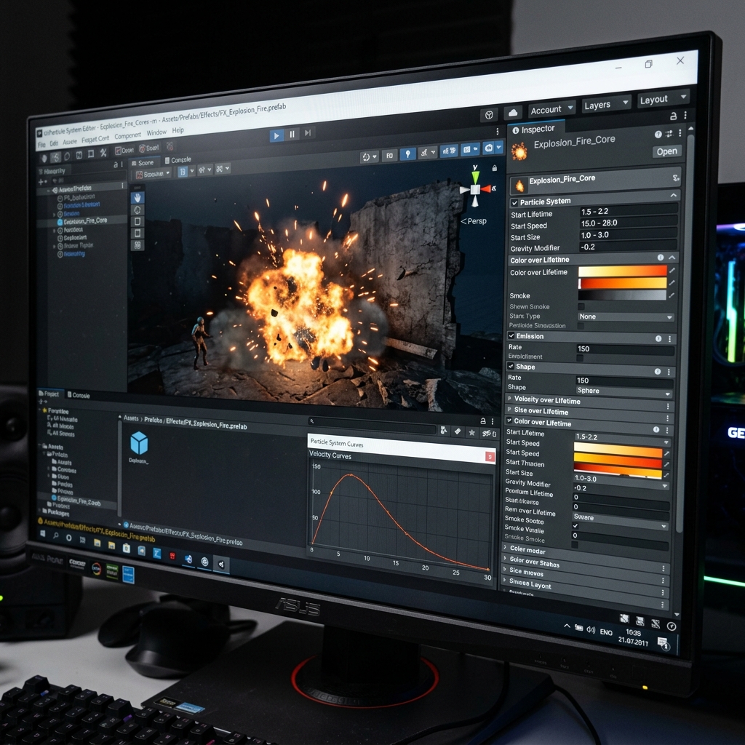
Task: Open the Layers dropdown
Action: (x=605, y=105)
